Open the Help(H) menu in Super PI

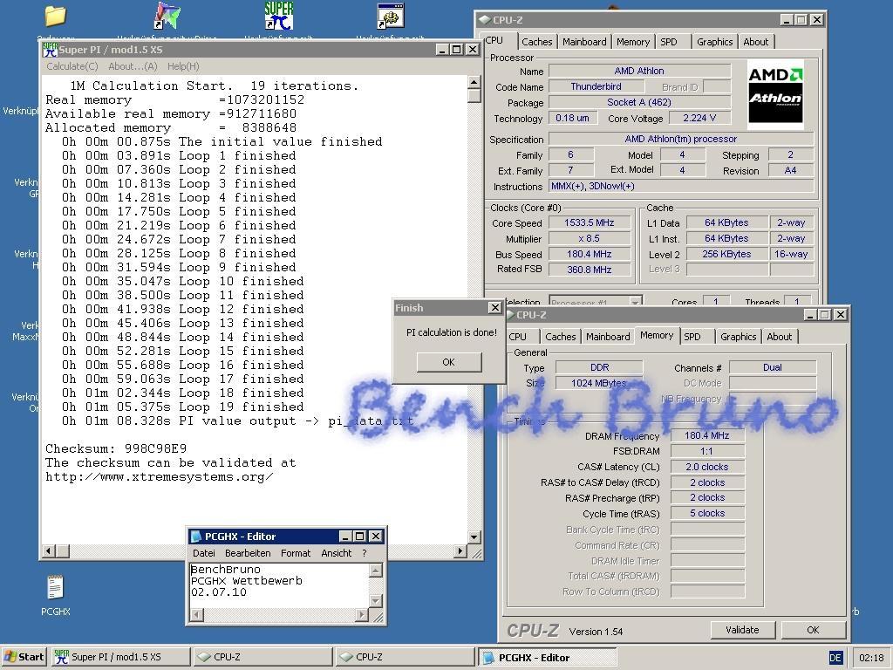183,66
